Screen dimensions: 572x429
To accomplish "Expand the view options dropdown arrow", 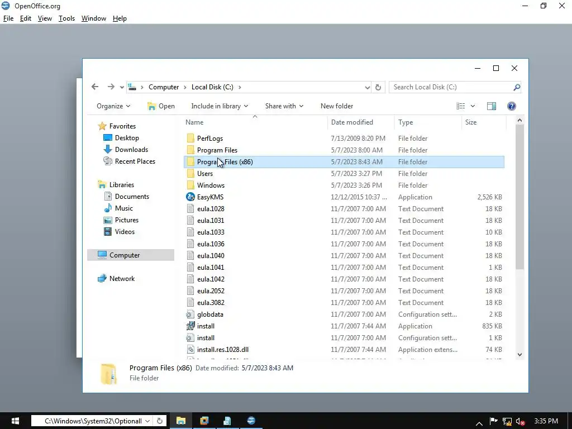I will [x=473, y=106].
